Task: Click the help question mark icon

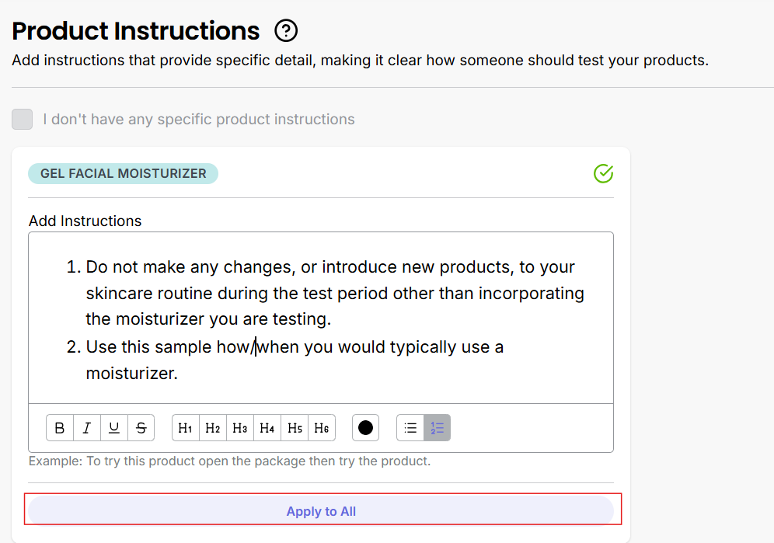Action: coord(287,31)
